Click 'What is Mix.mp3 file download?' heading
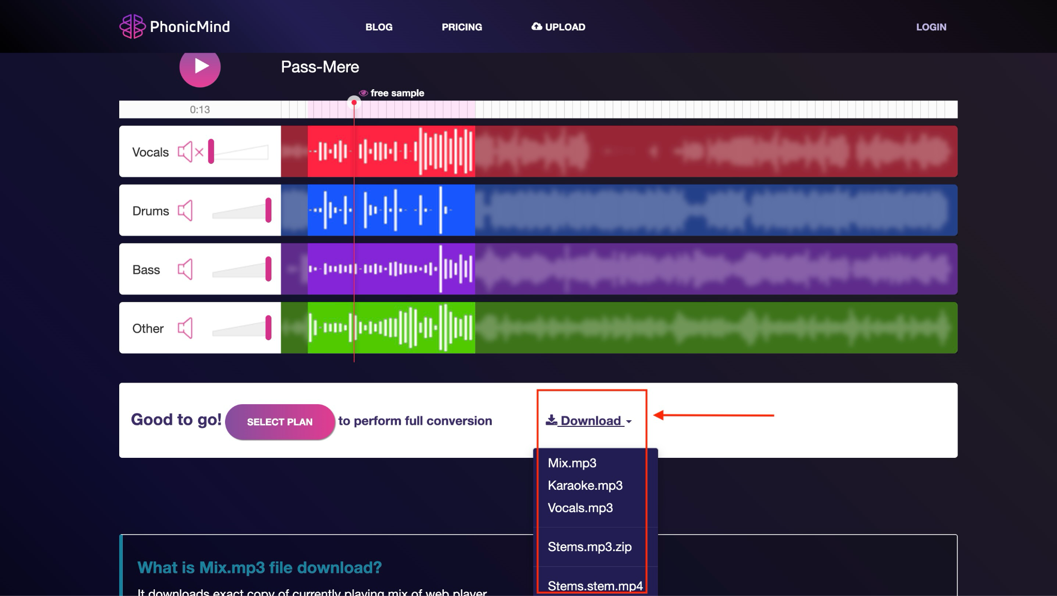 [260, 568]
